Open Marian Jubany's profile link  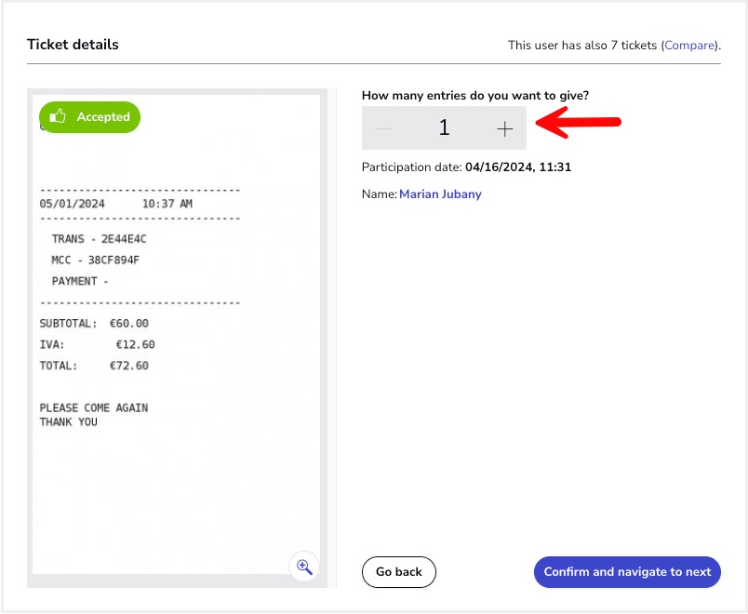[440, 194]
